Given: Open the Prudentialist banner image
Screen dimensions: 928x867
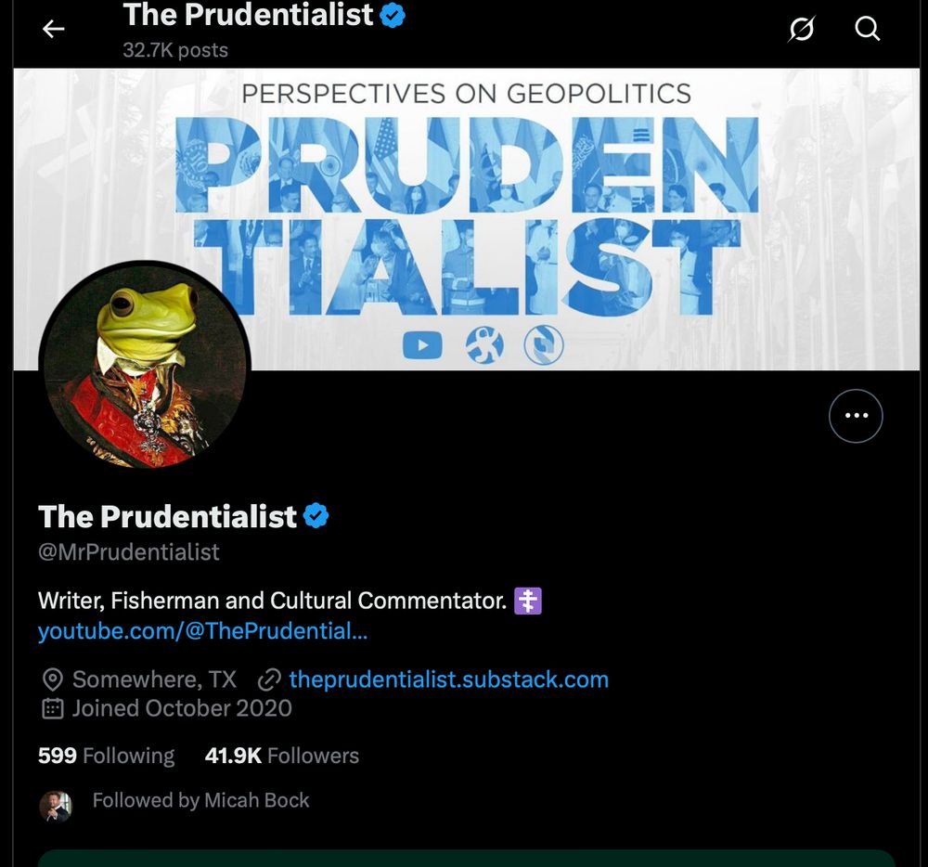Looking at the screenshot, I should (x=467, y=219).
